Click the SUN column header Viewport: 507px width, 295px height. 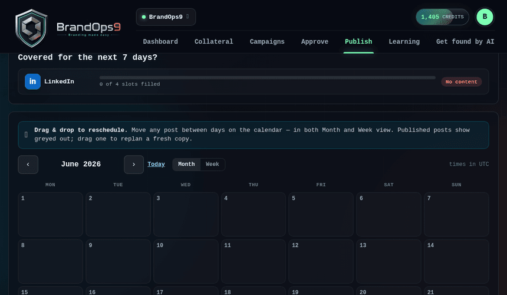click(456, 185)
